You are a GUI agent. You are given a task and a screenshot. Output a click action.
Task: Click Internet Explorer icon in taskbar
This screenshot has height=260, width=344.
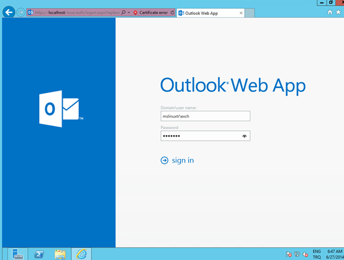(x=81, y=254)
